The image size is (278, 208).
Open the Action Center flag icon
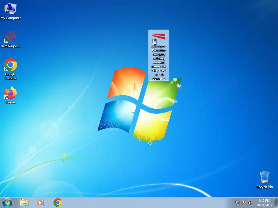point(244,203)
